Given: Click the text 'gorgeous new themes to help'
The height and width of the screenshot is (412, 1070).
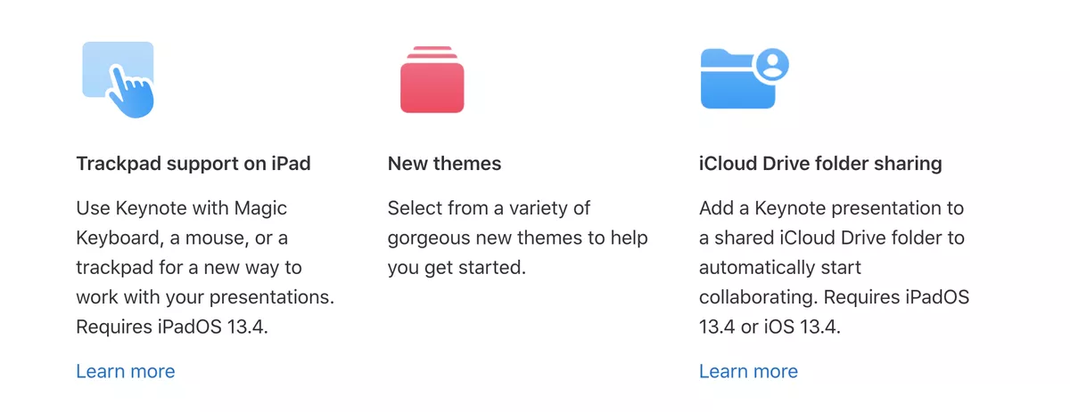Looking at the screenshot, I should click(x=518, y=238).
